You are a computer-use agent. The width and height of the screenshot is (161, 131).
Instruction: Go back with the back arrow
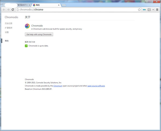point(4,10)
